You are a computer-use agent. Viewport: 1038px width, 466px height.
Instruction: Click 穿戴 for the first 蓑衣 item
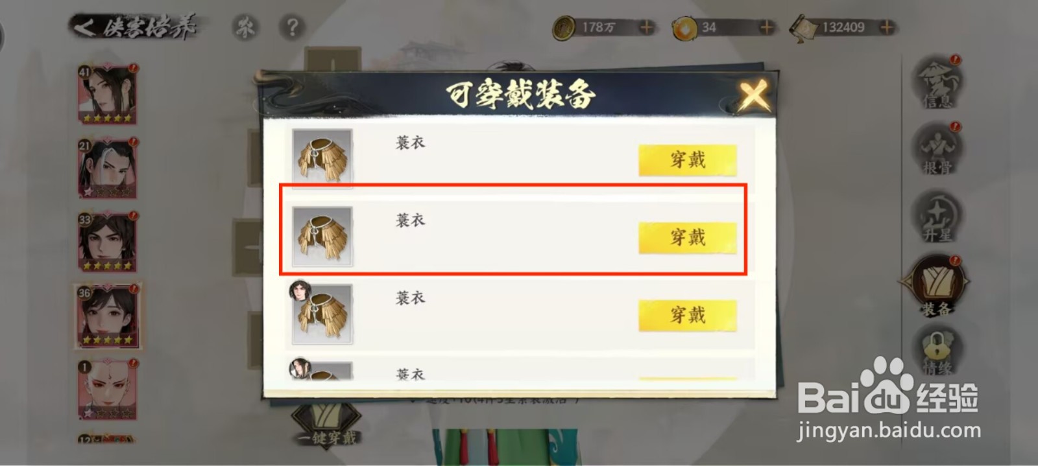click(688, 160)
